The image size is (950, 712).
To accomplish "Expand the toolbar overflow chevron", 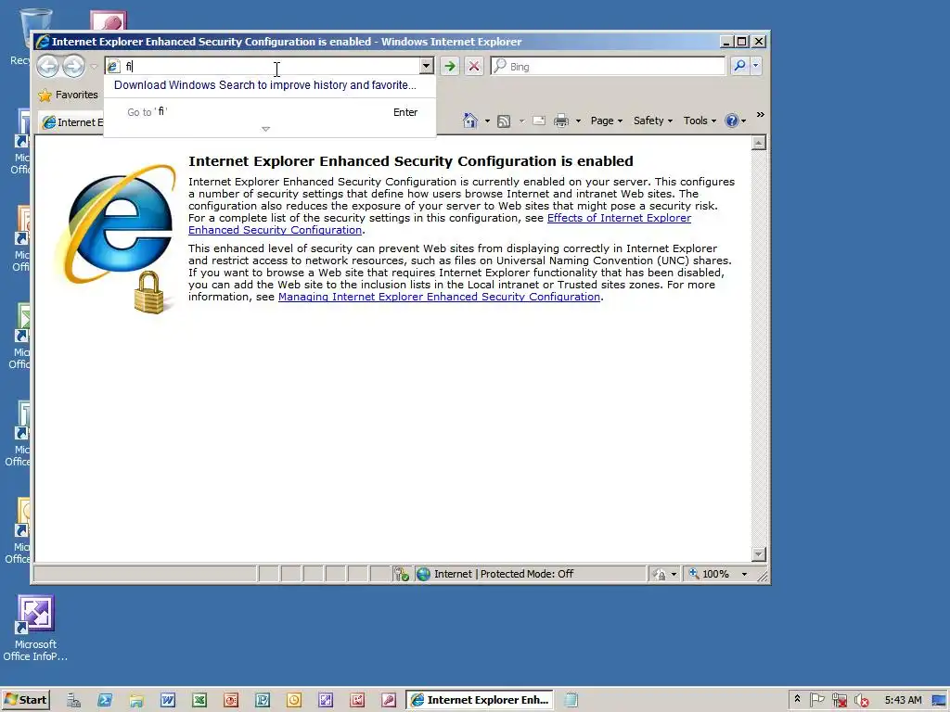I will tap(760, 114).
